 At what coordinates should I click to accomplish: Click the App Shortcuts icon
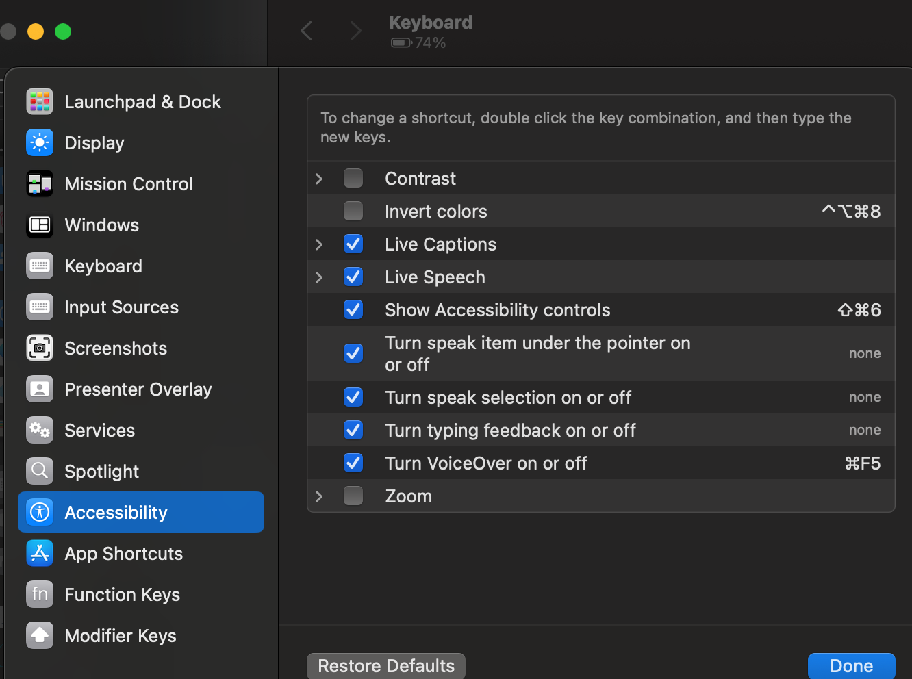point(40,554)
